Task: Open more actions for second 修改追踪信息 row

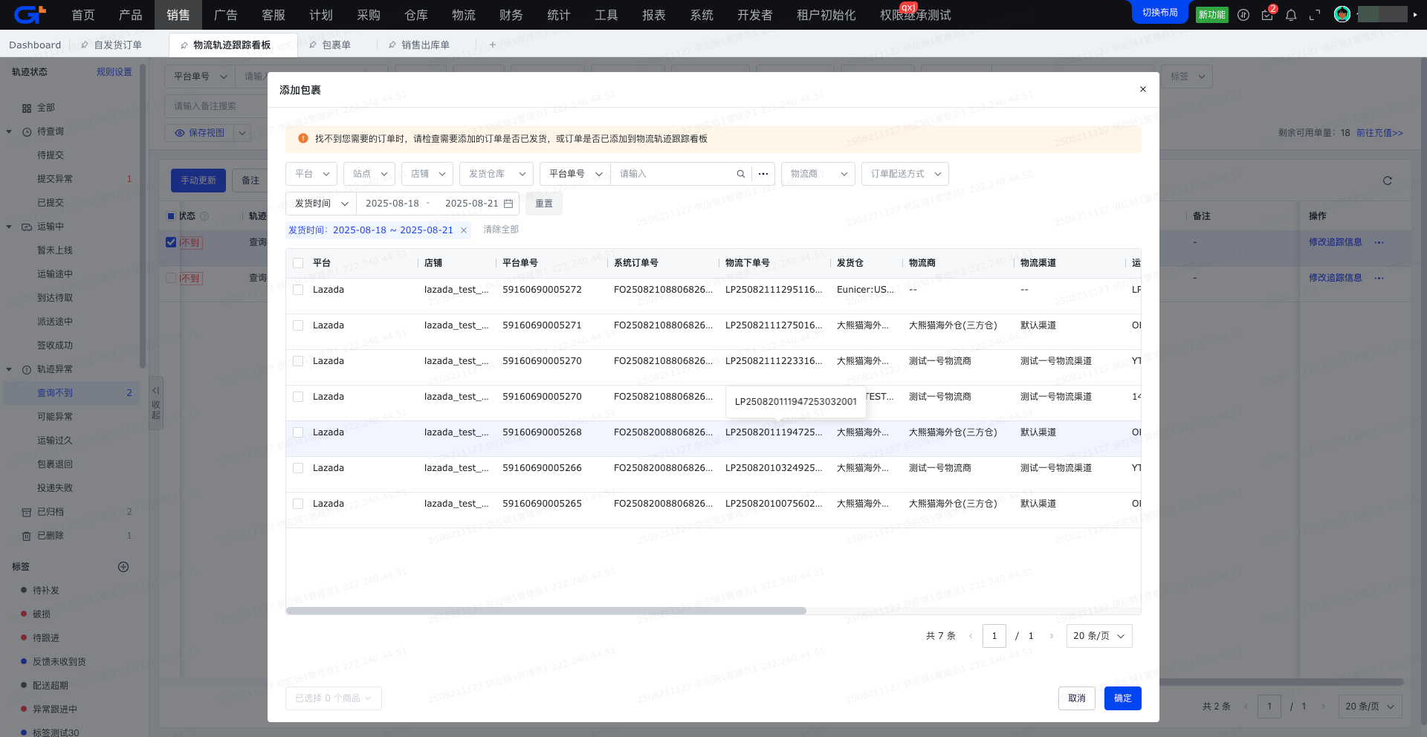Action: point(1379,278)
